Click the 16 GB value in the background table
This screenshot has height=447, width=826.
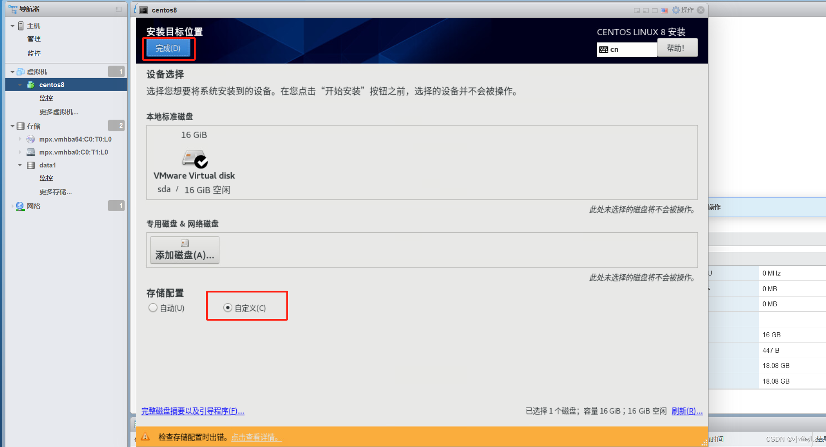771,335
